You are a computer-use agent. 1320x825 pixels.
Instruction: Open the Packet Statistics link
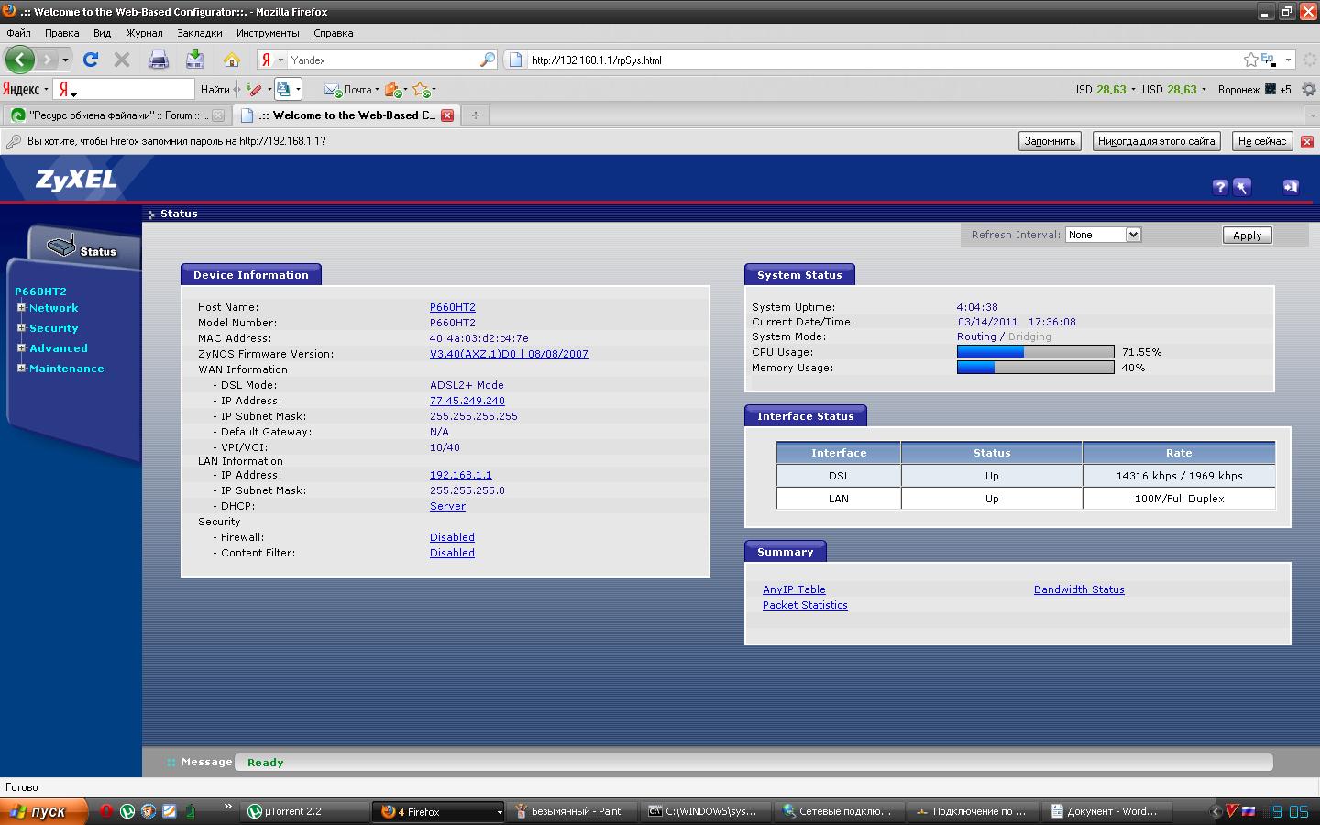[805, 605]
